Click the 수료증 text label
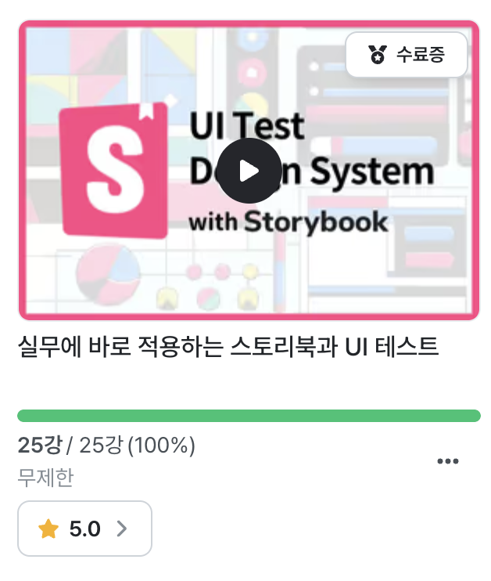 tap(421, 55)
